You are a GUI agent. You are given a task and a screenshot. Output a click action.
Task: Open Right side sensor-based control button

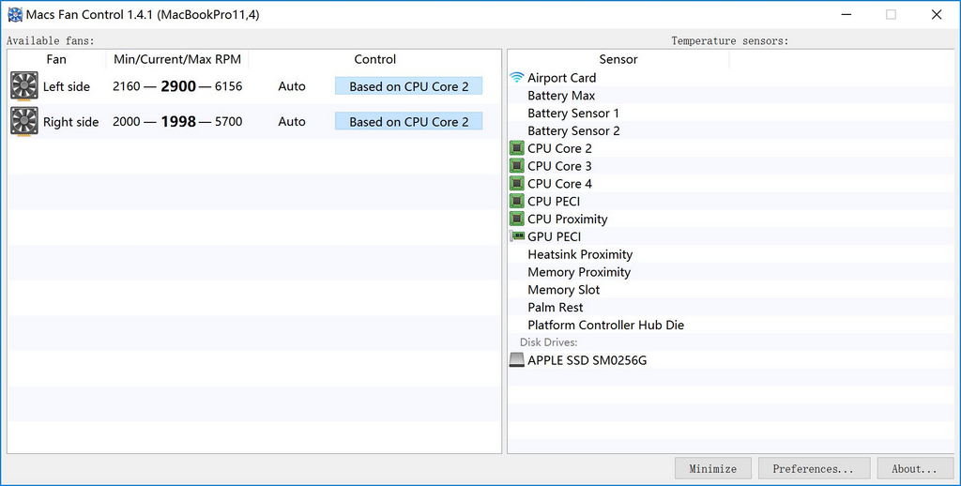point(408,122)
